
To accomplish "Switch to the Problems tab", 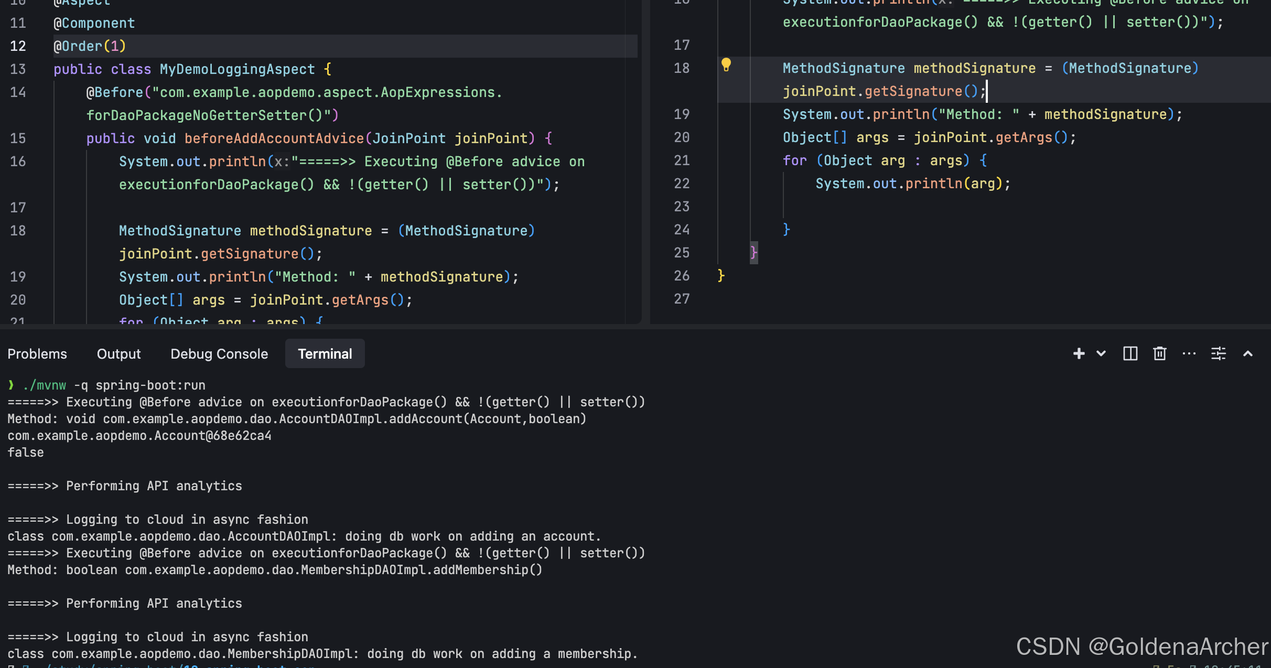I will pos(37,354).
